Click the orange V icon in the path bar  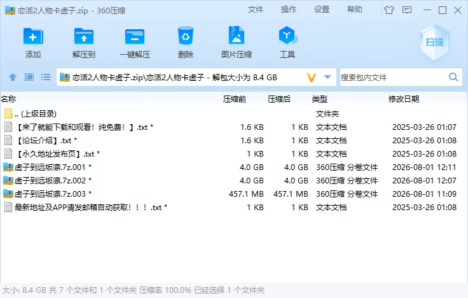pos(312,78)
